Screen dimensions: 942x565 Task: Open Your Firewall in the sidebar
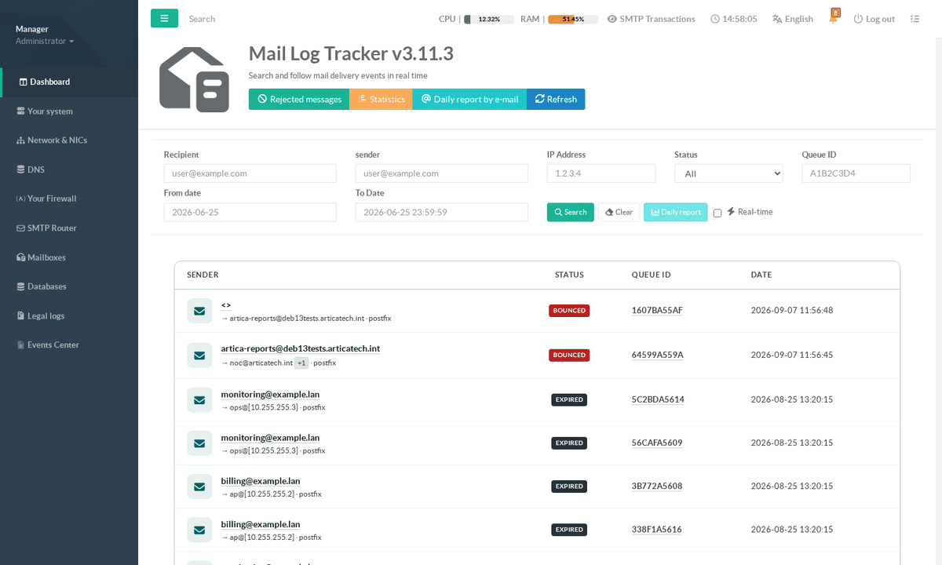pos(69,199)
